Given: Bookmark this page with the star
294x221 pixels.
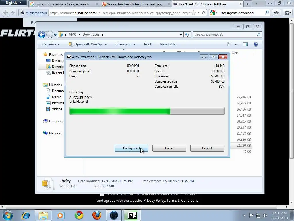Looking at the screenshot, I should tap(194, 13).
